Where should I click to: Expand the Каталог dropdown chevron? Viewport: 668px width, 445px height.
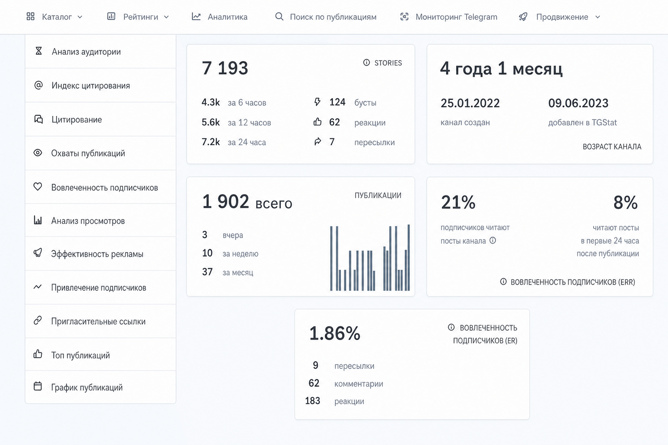click(x=80, y=17)
